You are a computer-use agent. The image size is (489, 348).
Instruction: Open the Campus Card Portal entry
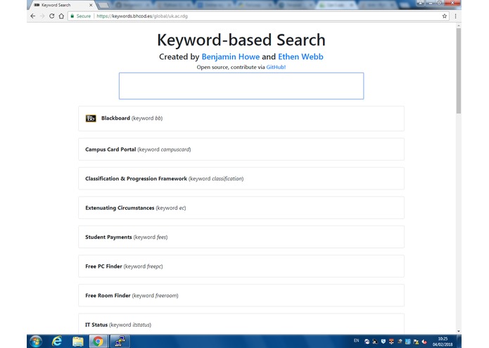pyautogui.click(x=241, y=149)
